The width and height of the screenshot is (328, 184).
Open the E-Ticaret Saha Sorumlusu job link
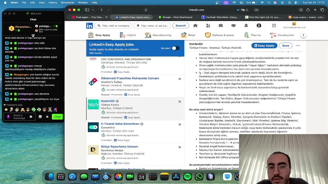pyautogui.click(x=120, y=124)
